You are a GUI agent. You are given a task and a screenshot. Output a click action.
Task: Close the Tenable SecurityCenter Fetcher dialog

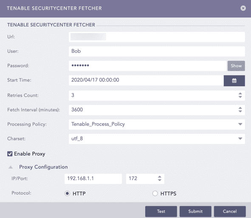243,8
